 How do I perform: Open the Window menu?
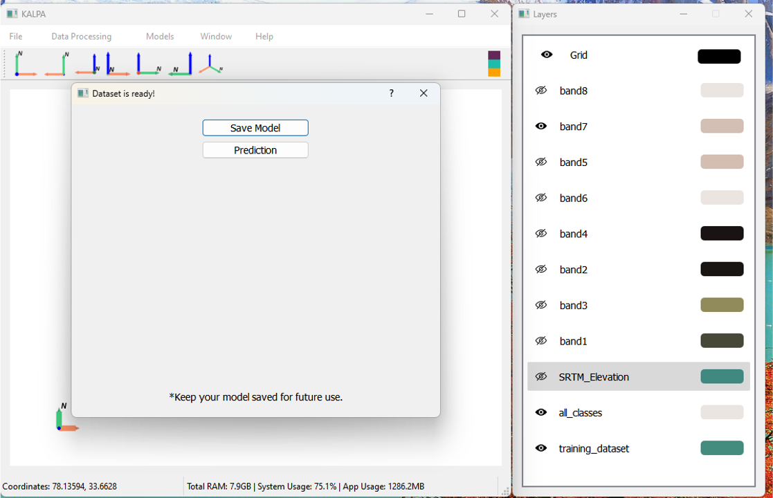(x=216, y=37)
